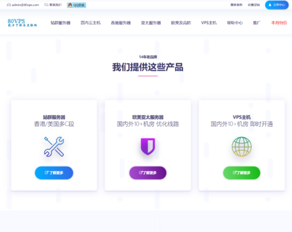Click the 14年老品牌 label

148,57
